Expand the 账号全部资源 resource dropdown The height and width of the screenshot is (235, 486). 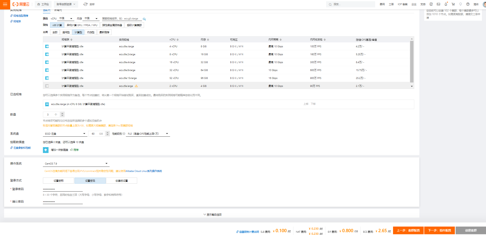pyautogui.click(x=66, y=4)
